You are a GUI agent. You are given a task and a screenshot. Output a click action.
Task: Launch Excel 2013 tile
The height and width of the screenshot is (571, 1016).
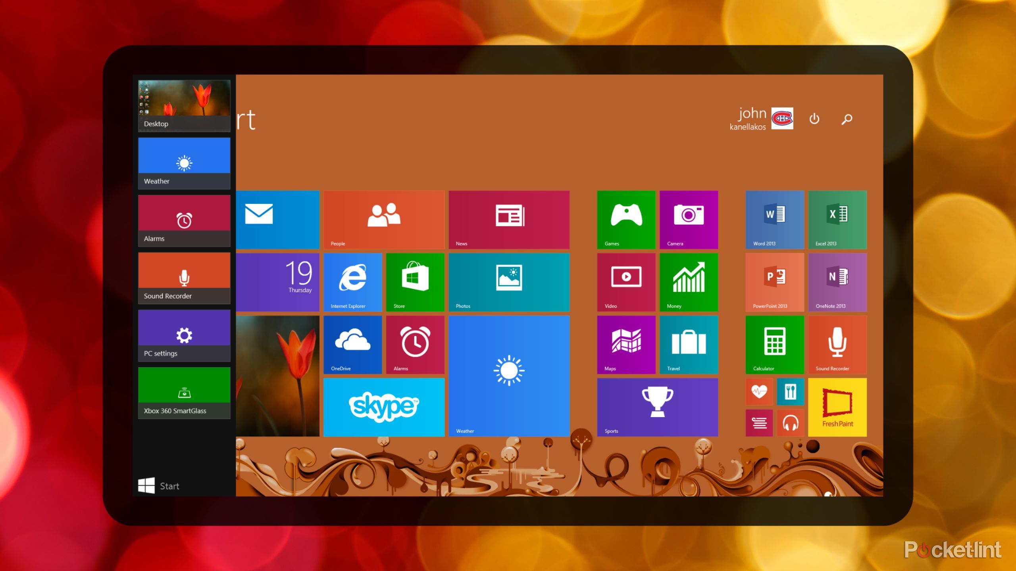[x=837, y=220]
